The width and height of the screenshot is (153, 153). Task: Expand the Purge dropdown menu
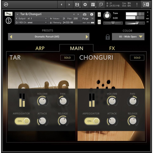[x=92, y=19]
